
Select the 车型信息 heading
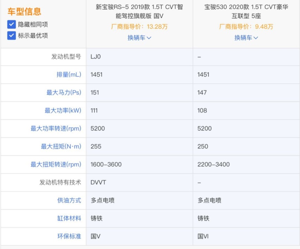pyautogui.click(x=24, y=12)
